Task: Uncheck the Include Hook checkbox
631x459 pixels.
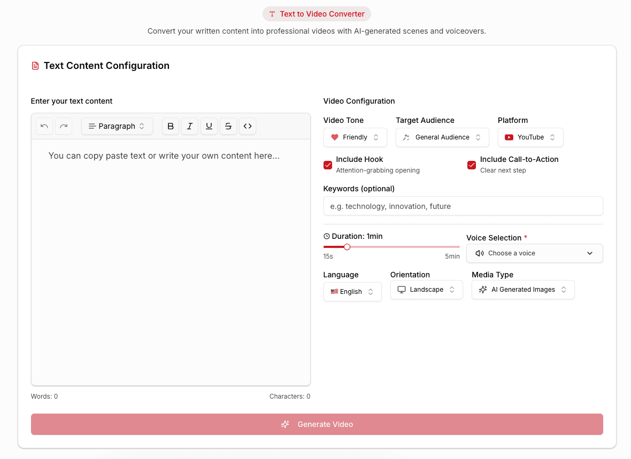Action: click(328, 165)
